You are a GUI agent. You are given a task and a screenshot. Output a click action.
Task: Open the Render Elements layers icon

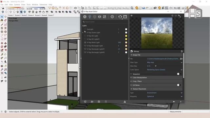tap(99, 17)
